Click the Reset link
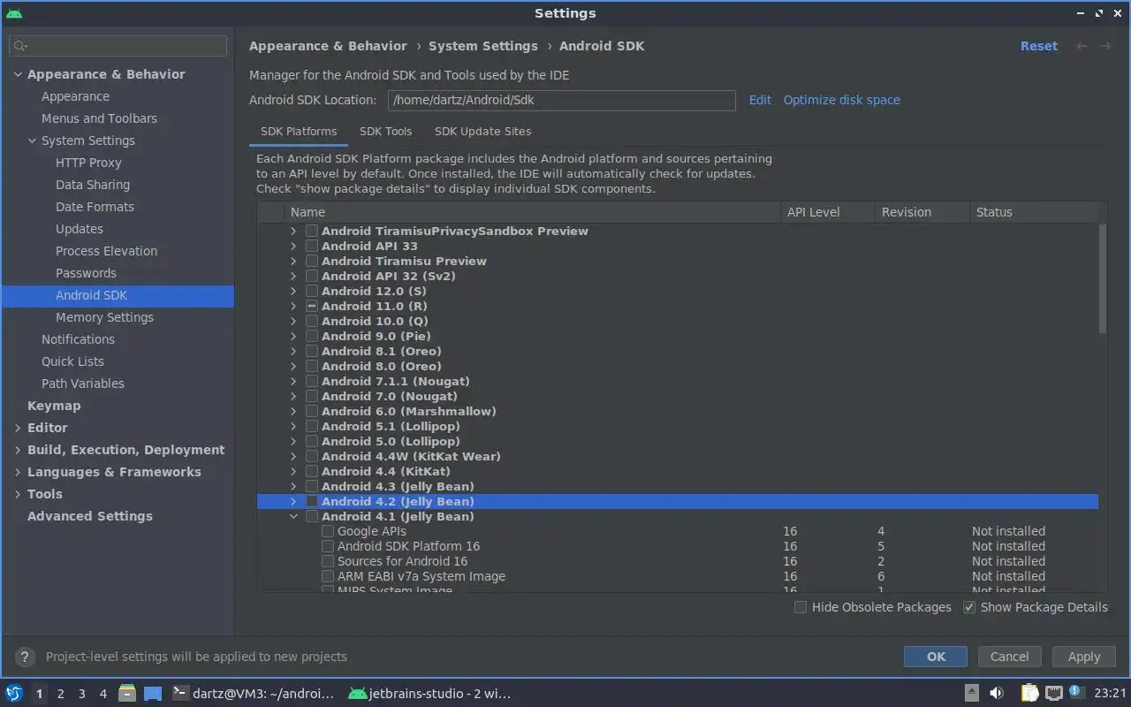This screenshot has height=707, width=1131. (x=1039, y=46)
